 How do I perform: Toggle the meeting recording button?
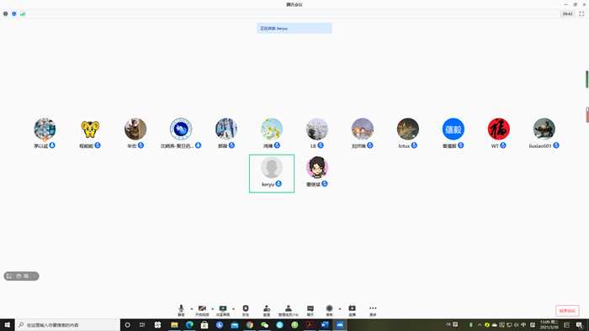(330, 310)
